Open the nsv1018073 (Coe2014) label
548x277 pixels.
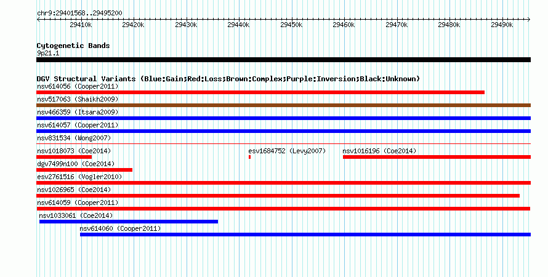coord(74,151)
